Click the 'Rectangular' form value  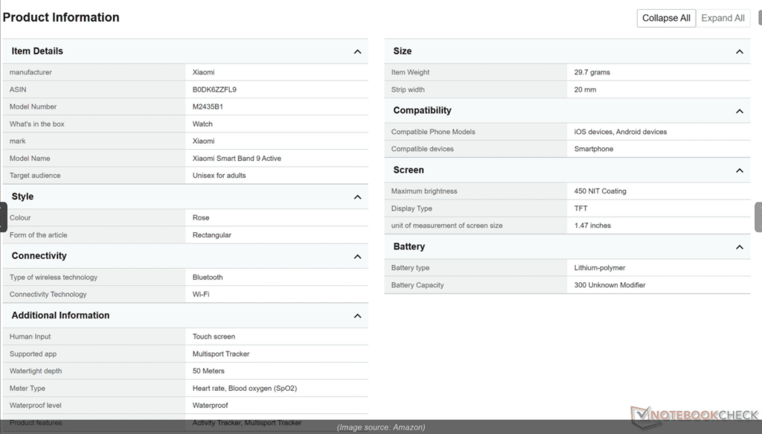coord(212,235)
